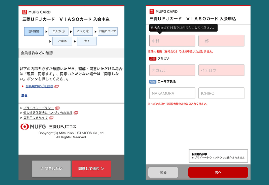This screenshot has height=185, width=269.
Task: Open ご利用にあたって link
Action: click(x=36, y=118)
